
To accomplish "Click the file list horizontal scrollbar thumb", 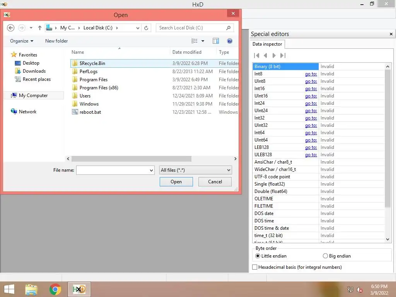I will tap(131, 159).
